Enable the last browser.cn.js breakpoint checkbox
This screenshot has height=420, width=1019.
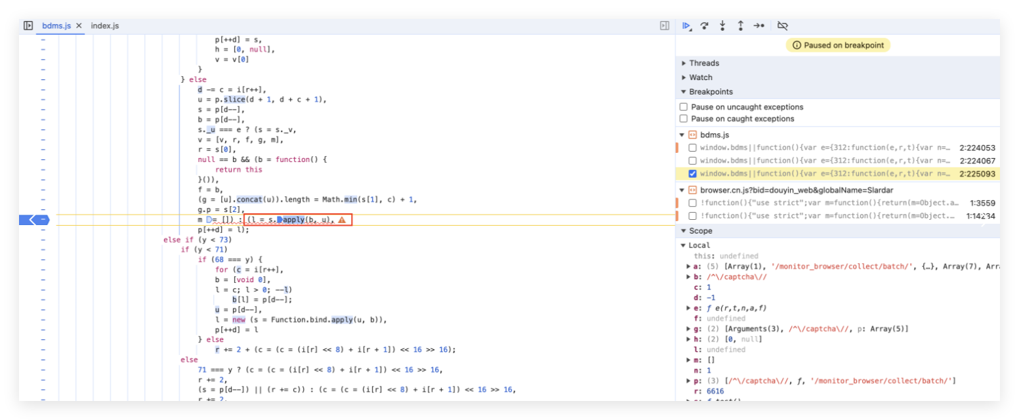tap(692, 216)
